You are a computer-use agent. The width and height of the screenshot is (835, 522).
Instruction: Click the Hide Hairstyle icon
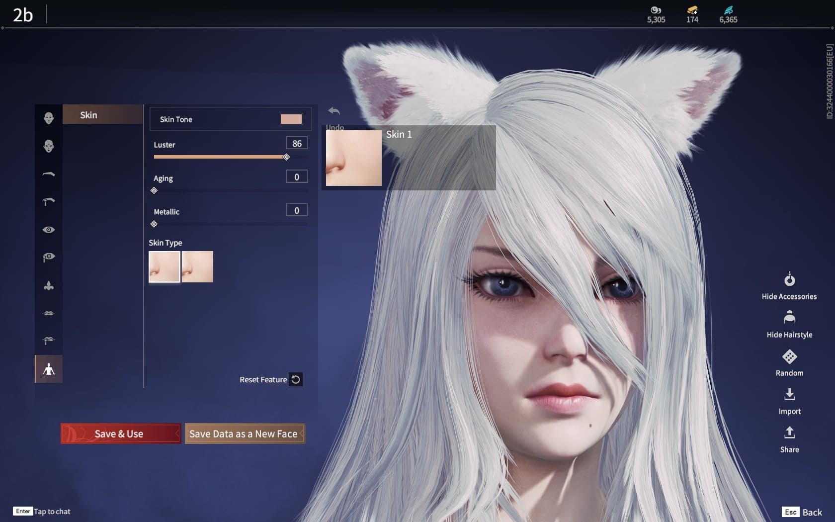click(x=789, y=317)
